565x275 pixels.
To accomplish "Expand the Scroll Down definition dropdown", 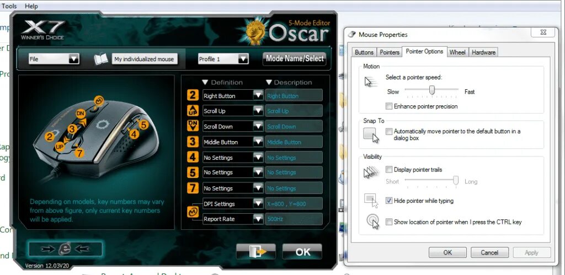I will pyautogui.click(x=258, y=126).
